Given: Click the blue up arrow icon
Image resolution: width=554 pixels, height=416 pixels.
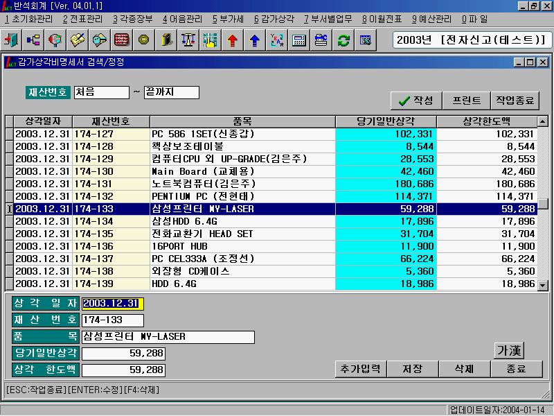Looking at the screenshot, I should (x=254, y=40).
